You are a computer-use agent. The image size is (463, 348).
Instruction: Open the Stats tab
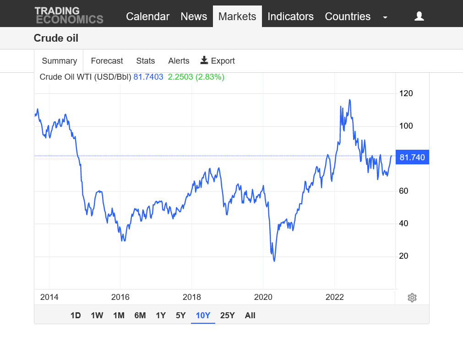[146, 61]
